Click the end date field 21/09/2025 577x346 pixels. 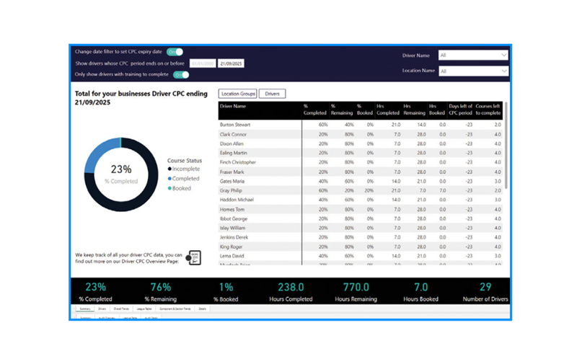pyautogui.click(x=231, y=63)
